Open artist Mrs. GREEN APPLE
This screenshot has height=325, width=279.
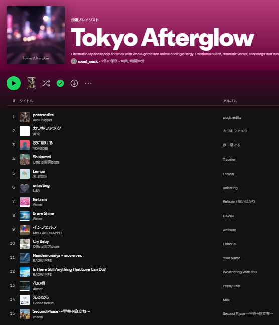pos(48,233)
